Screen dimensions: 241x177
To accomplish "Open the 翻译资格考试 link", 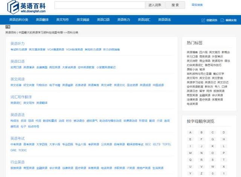I will pos(135,144).
